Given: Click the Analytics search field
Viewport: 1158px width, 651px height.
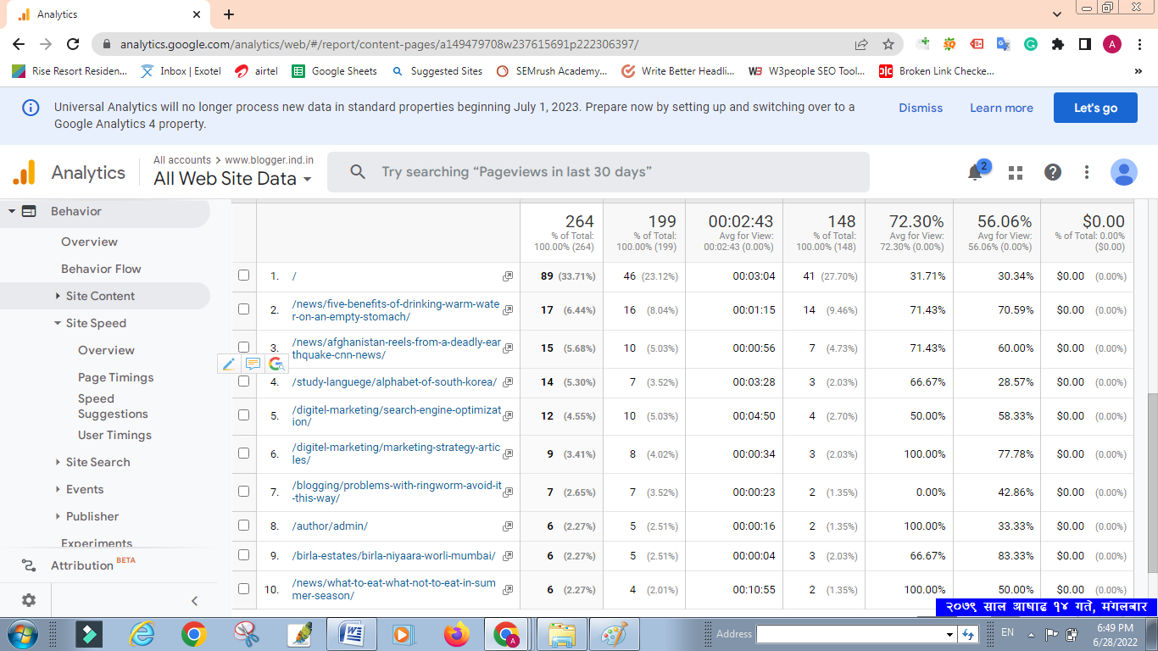Looking at the screenshot, I should coord(598,172).
